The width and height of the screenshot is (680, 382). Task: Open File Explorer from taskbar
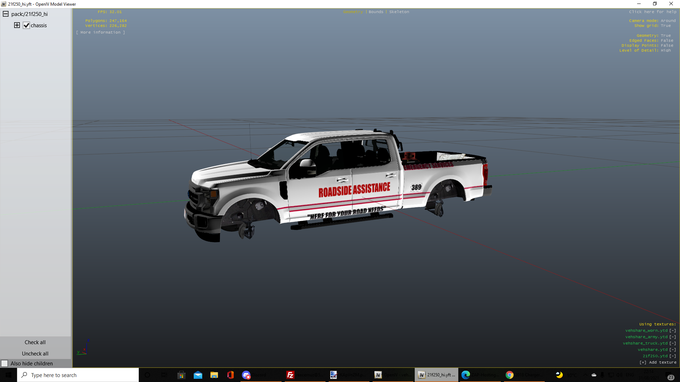(214, 375)
